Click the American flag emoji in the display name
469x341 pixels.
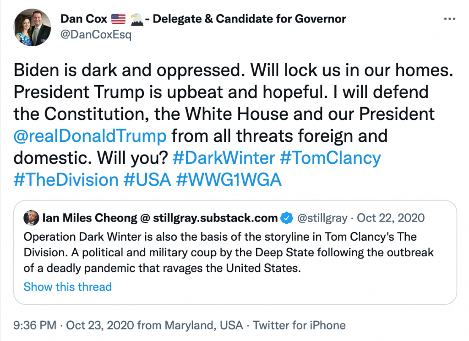point(118,19)
